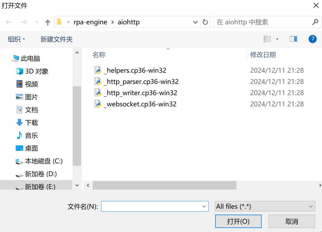Open the view options dropdown arrow
Screen dimensions: 322x232
[x=277, y=39]
